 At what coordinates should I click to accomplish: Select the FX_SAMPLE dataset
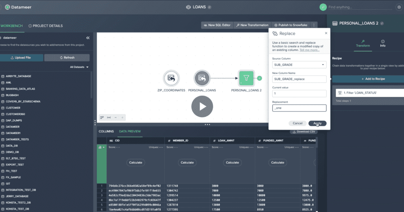(x=13, y=178)
